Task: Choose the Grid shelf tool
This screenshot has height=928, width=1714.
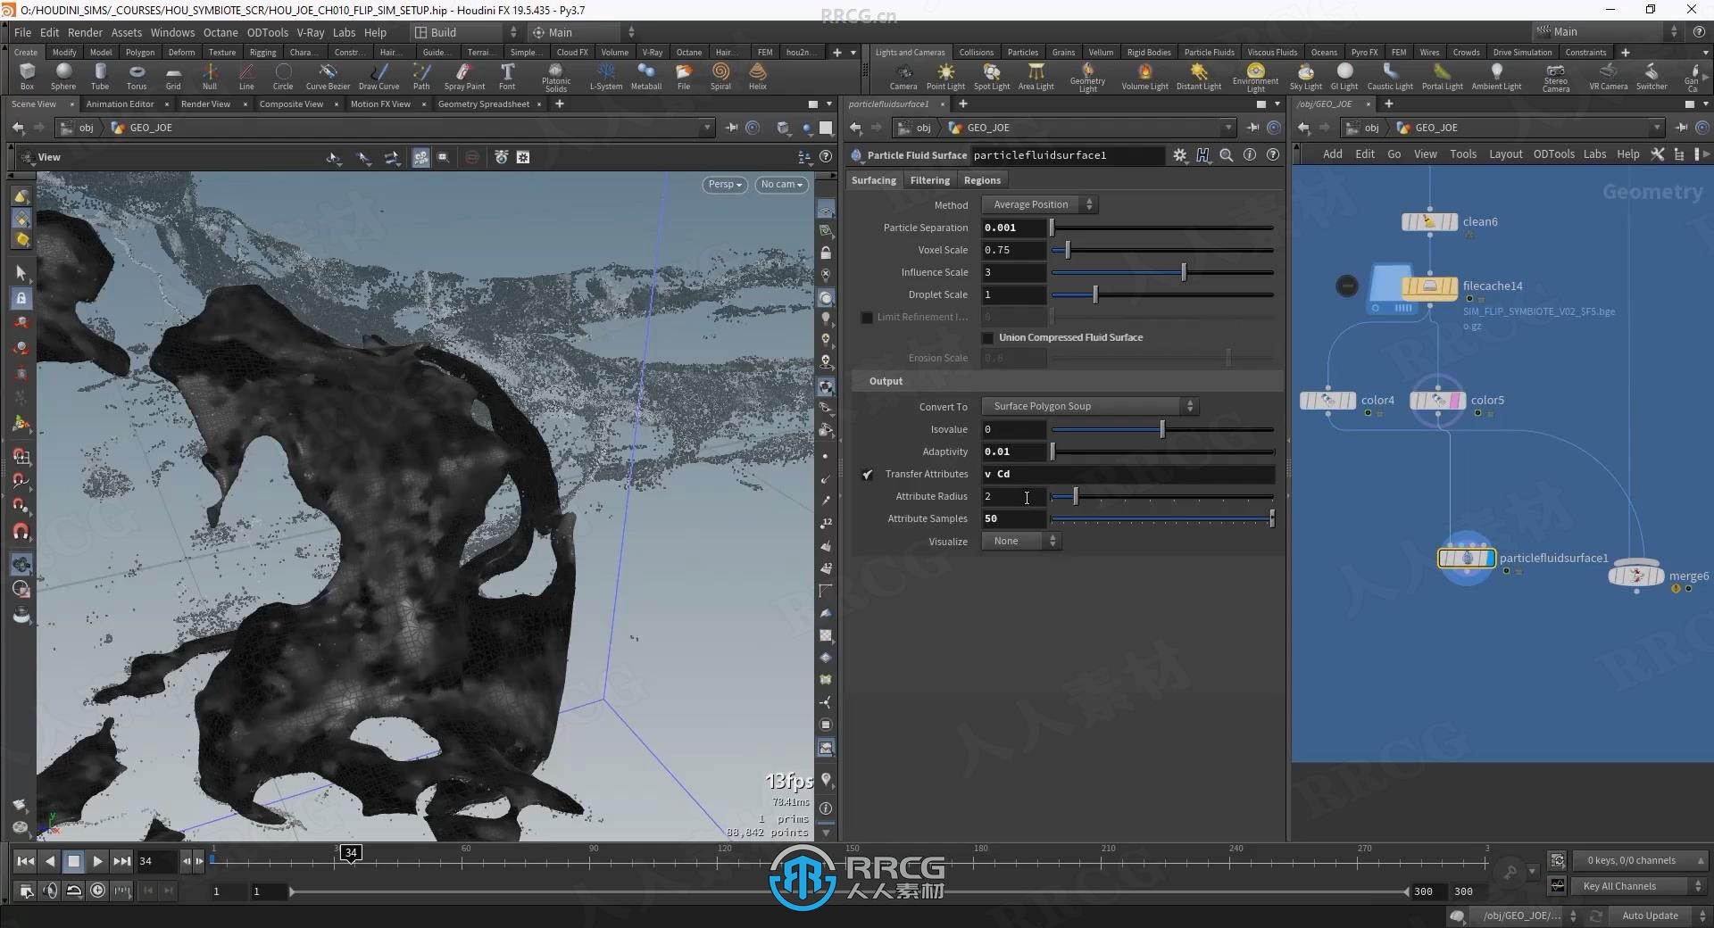Action: tap(173, 76)
